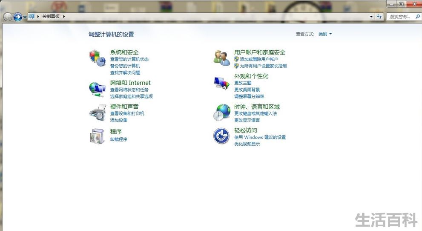Viewport: 422px width, 231px height.
Task: Open Appearance and Personalization monitor icon
Action: pos(222,83)
